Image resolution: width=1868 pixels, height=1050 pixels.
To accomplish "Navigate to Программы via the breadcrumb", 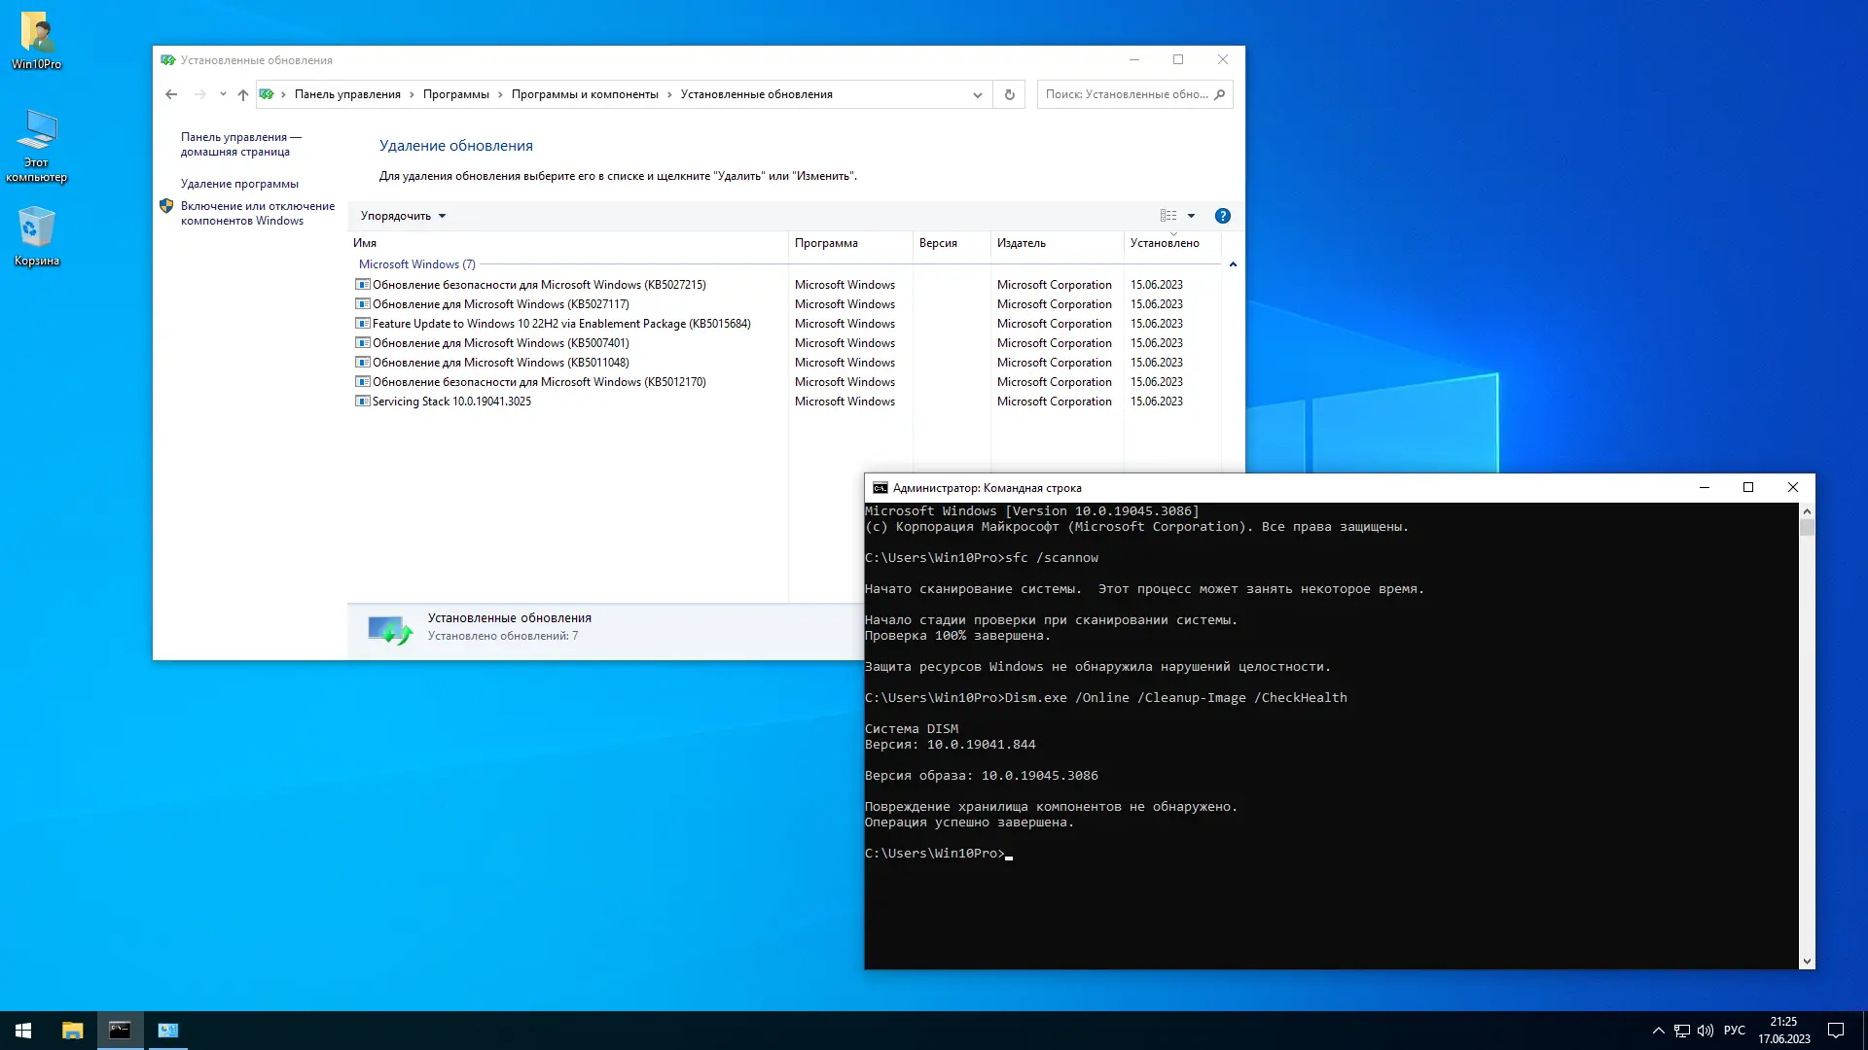I will (457, 94).
